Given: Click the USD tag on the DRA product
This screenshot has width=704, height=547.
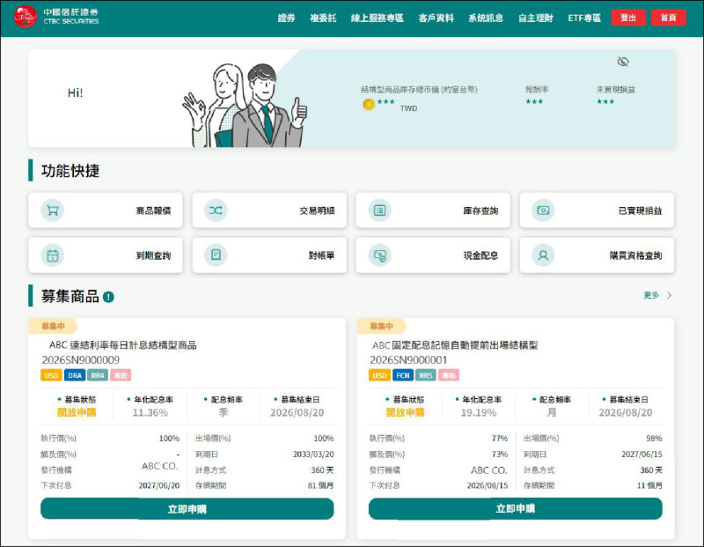Looking at the screenshot, I should click(x=51, y=375).
